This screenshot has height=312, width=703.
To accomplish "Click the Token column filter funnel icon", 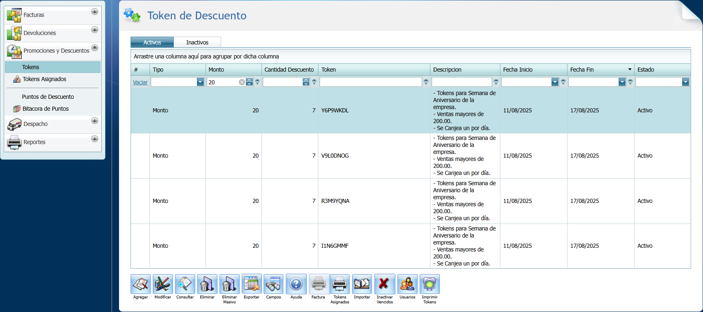I will 426,82.
